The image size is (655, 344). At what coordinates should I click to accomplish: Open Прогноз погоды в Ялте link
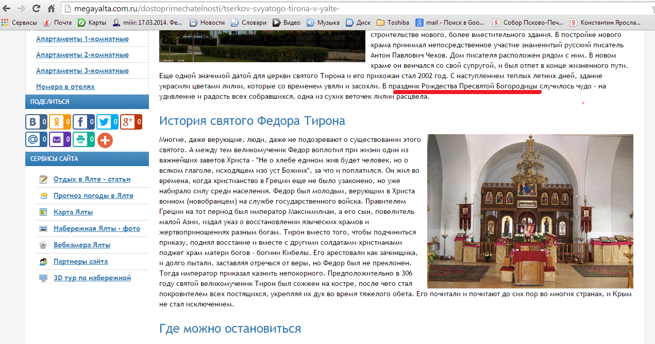[x=93, y=196]
